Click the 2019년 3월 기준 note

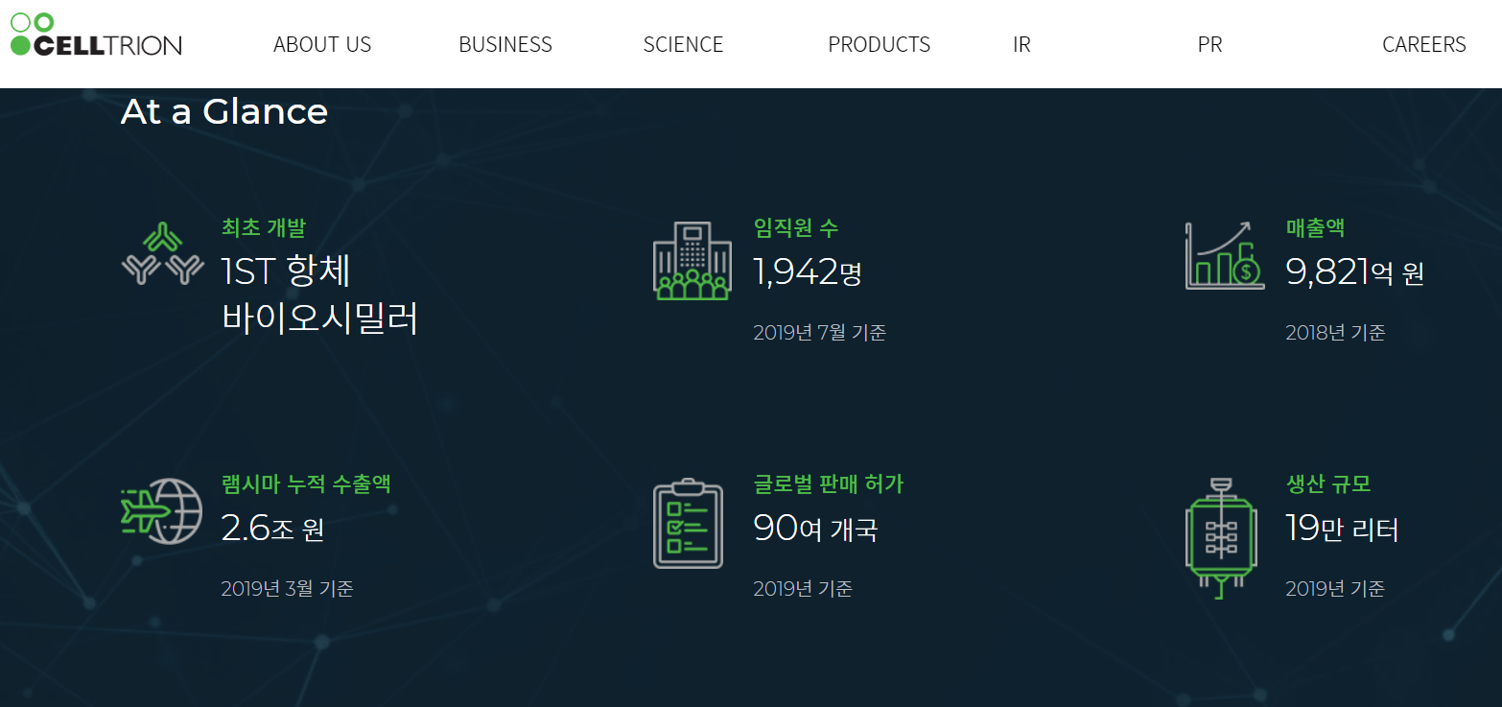(x=287, y=588)
